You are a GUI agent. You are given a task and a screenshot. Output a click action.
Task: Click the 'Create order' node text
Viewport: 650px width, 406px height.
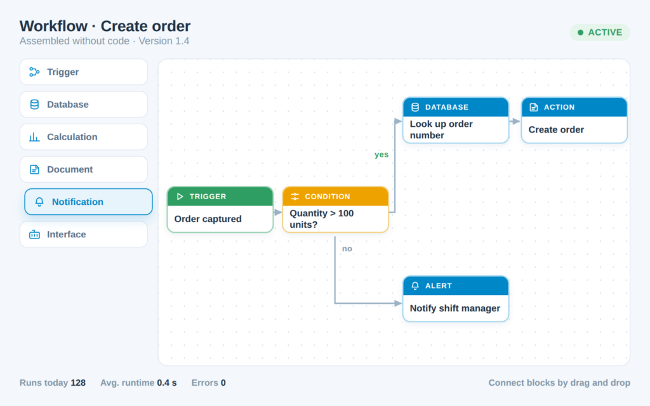pos(556,129)
